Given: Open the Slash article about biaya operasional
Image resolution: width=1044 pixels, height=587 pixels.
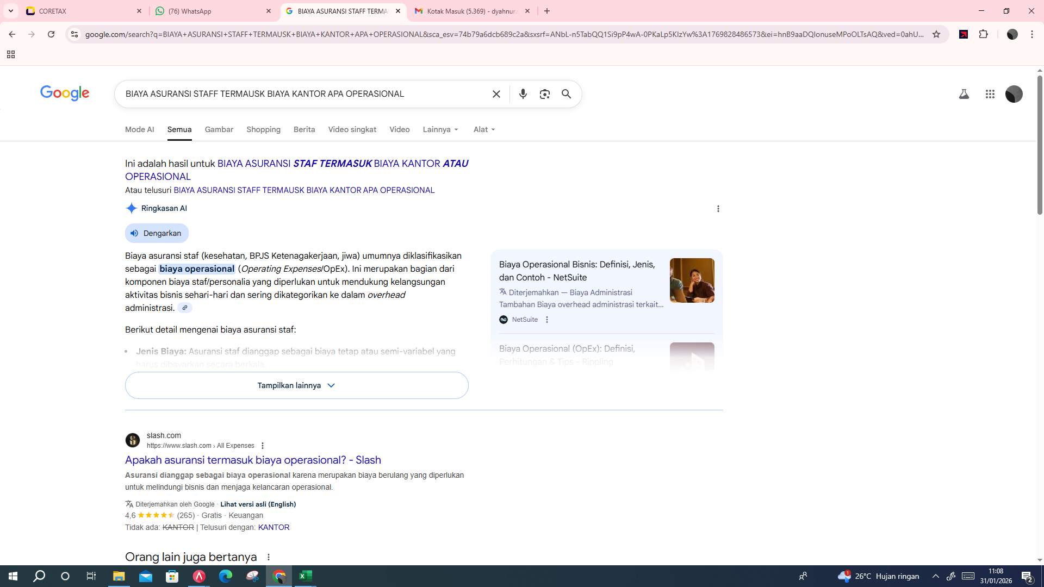Looking at the screenshot, I should (x=253, y=460).
